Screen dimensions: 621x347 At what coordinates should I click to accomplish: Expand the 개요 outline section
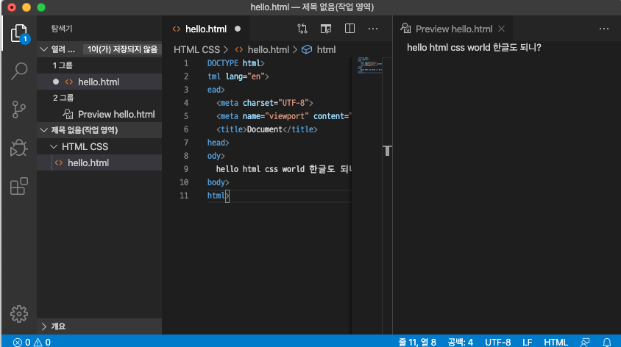[x=44, y=326]
